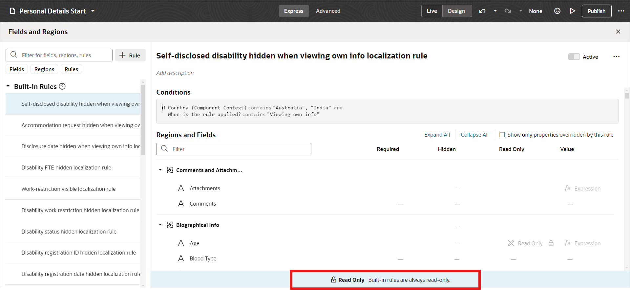The height and width of the screenshot is (290, 630).
Task: Focus the Filter for fields, regions, rules box
Action: pyautogui.click(x=59, y=55)
